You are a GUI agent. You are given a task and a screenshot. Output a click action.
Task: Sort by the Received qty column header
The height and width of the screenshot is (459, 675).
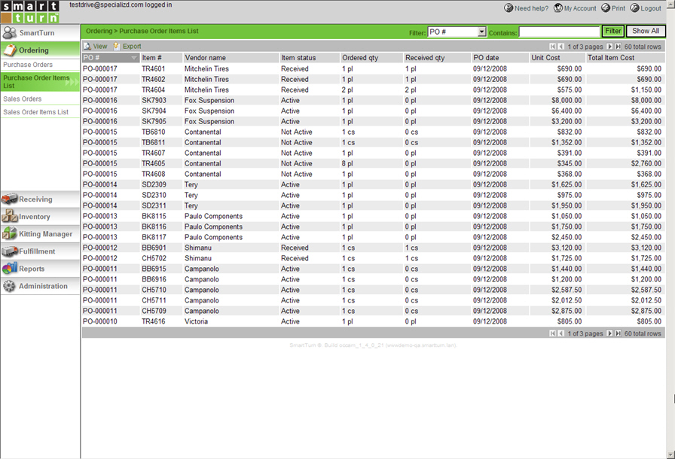437,58
